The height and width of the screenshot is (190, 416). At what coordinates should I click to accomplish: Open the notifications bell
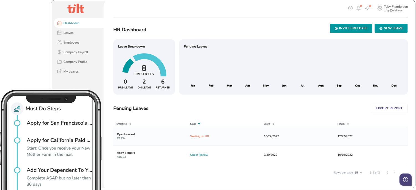pos(358,8)
